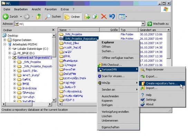
Task: Open Zurück history dropdown arrow
Action: click(21, 17)
